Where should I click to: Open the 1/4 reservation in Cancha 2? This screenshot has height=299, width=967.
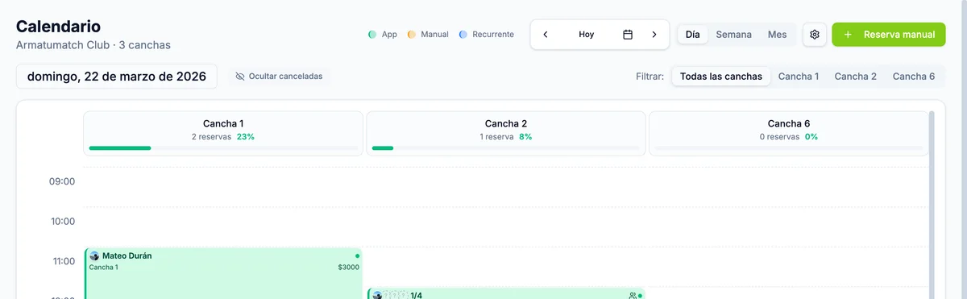click(506, 294)
